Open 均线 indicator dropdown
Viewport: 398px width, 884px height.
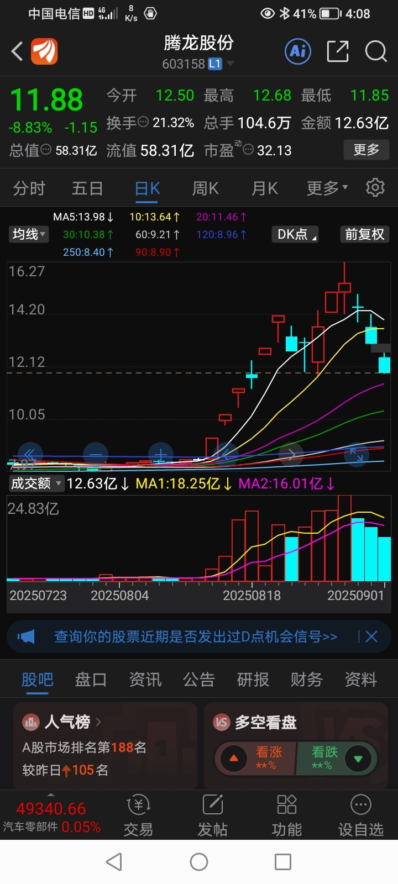pos(29,234)
